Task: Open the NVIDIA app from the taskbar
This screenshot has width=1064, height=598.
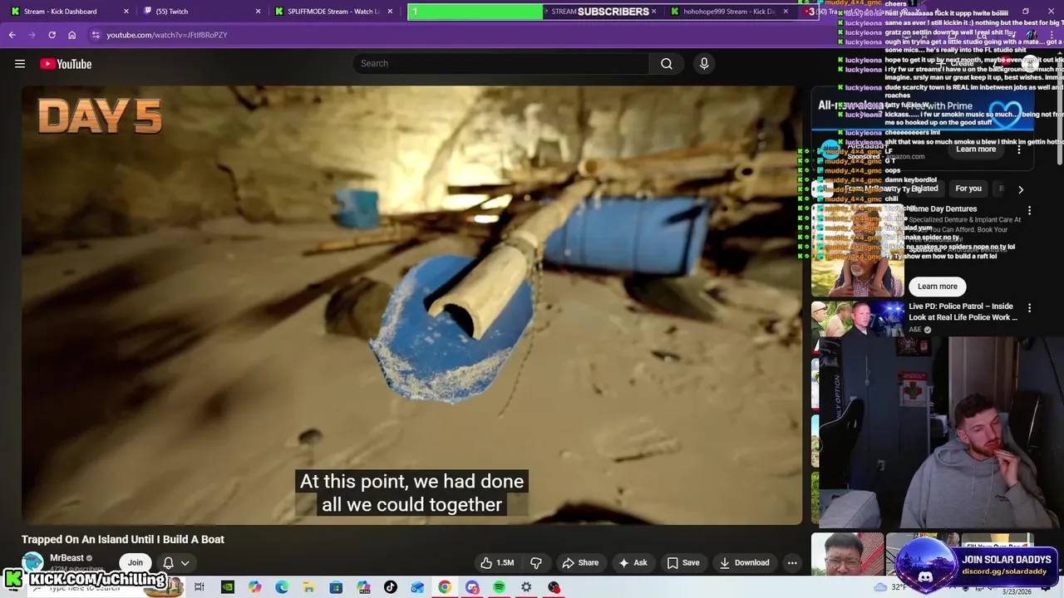Action: tap(227, 587)
